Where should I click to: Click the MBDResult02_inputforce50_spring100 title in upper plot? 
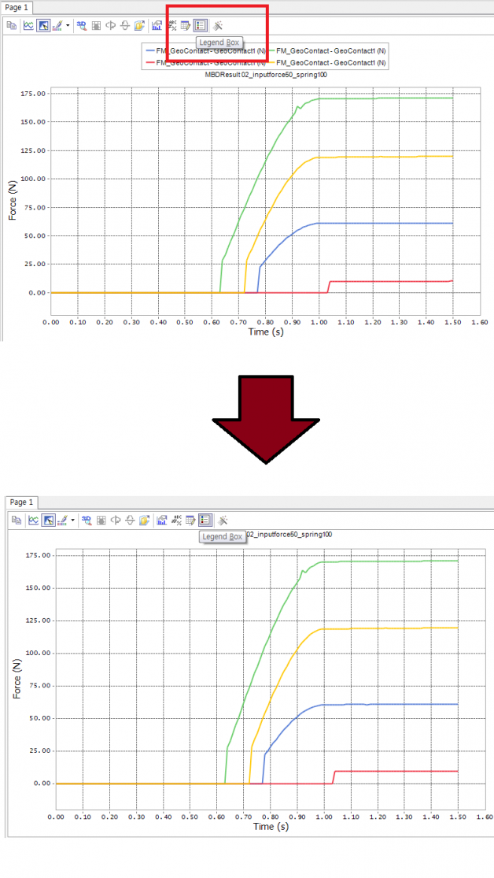tap(265, 74)
